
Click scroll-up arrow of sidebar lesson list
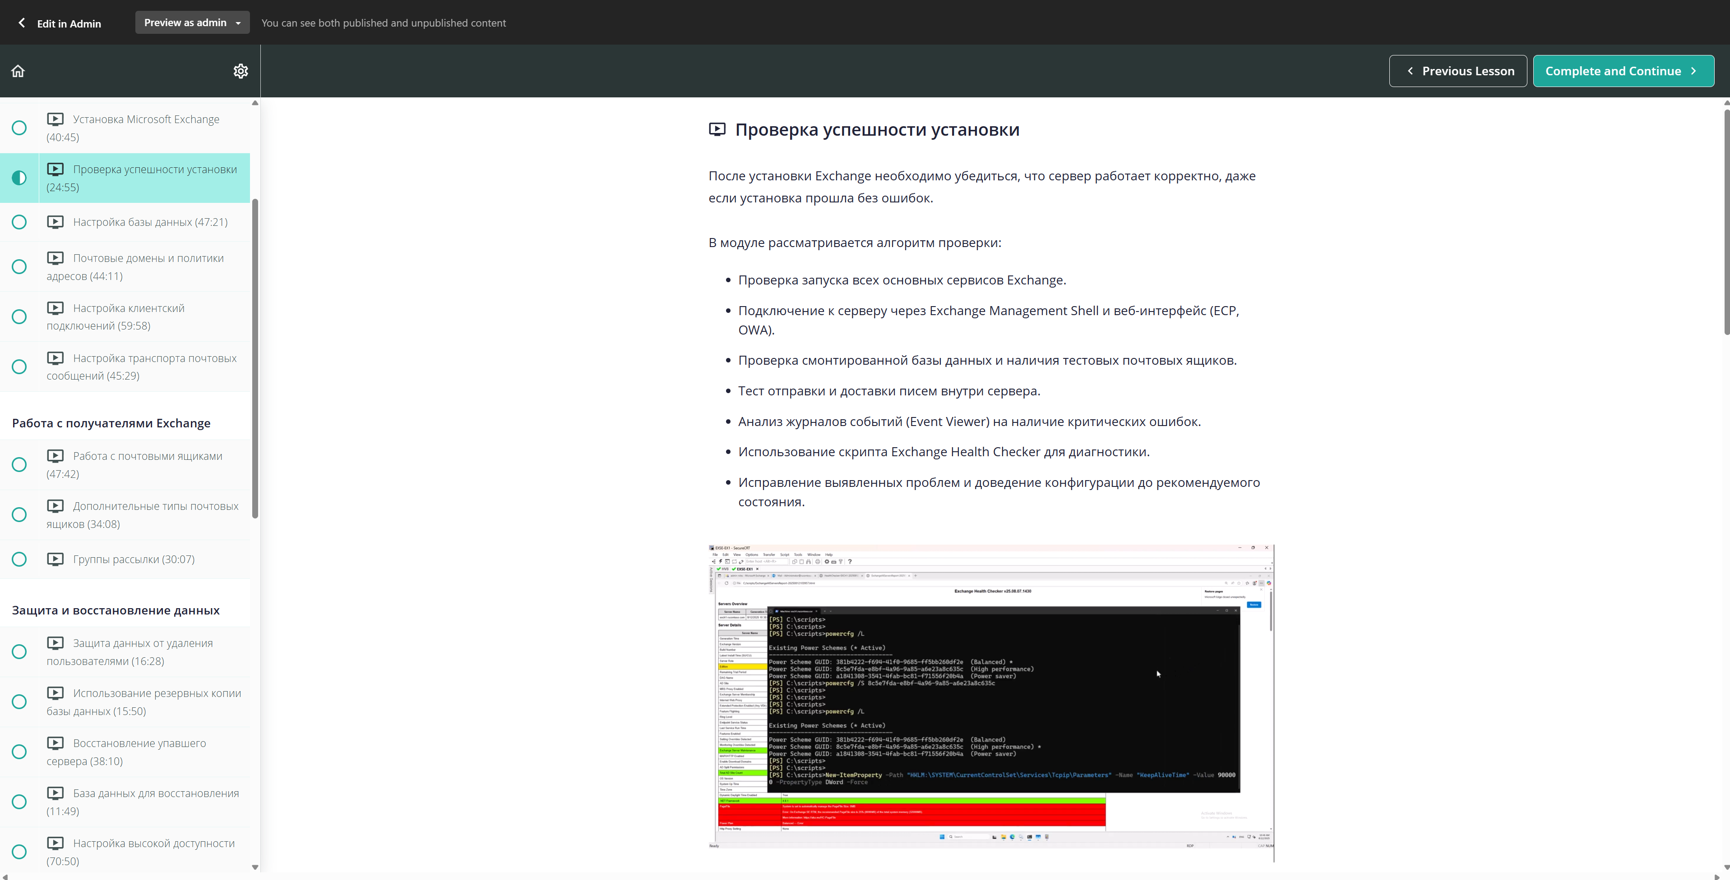point(254,103)
